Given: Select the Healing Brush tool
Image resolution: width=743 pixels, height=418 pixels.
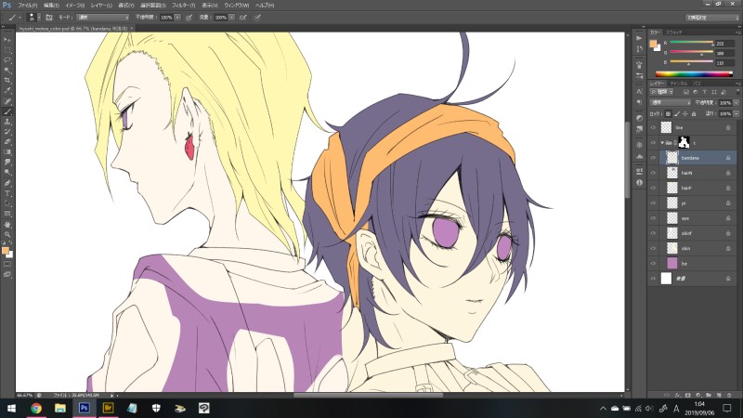Looking at the screenshot, I should (7, 101).
